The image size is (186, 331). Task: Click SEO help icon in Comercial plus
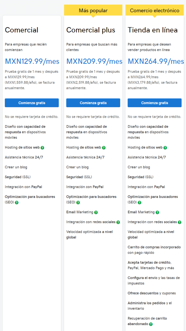(x=78, y=203)
